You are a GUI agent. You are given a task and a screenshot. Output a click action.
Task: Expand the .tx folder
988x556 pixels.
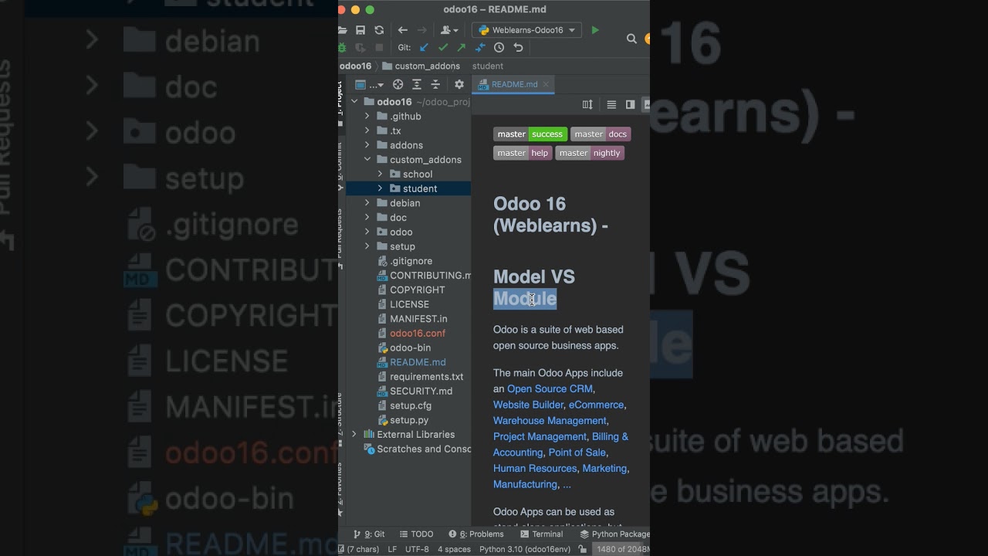tap(367, 131)
